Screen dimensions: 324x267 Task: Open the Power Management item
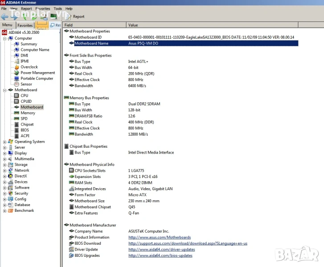(x=37, y=73)
